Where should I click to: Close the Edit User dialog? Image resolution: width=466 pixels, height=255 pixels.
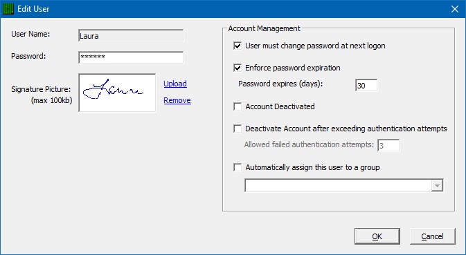click(x=455, y=9)
